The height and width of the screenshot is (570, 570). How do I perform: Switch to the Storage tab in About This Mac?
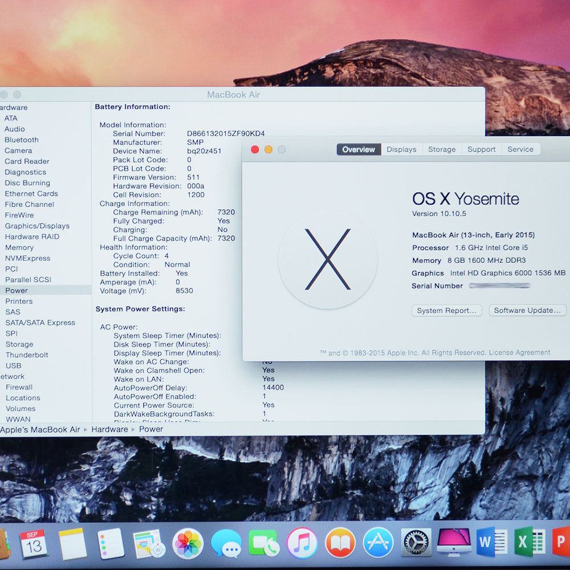point(442,149)
